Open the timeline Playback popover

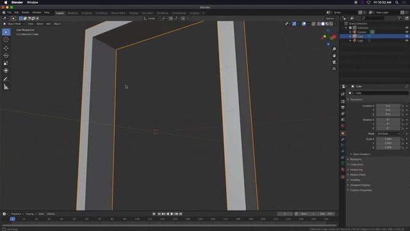[17, 214]
